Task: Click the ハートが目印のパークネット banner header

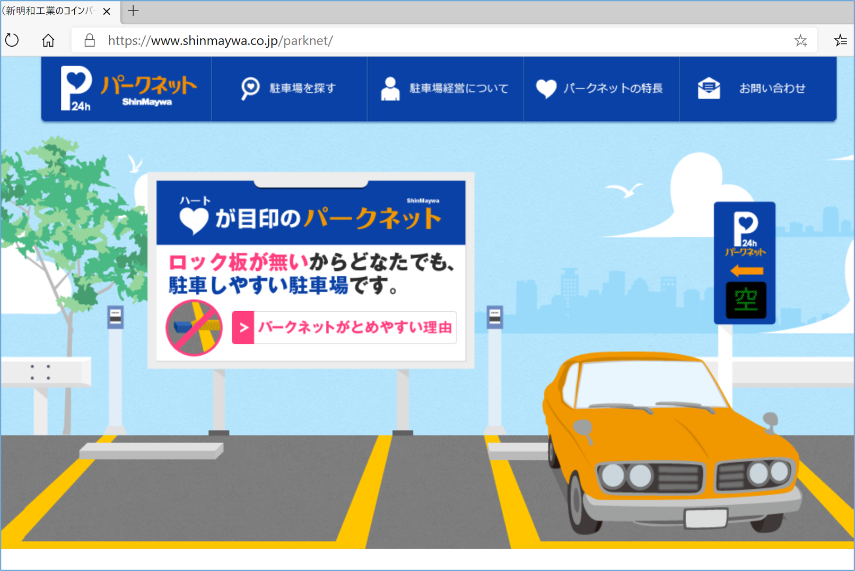Action: pyautogui.click(x=311, y=213)
